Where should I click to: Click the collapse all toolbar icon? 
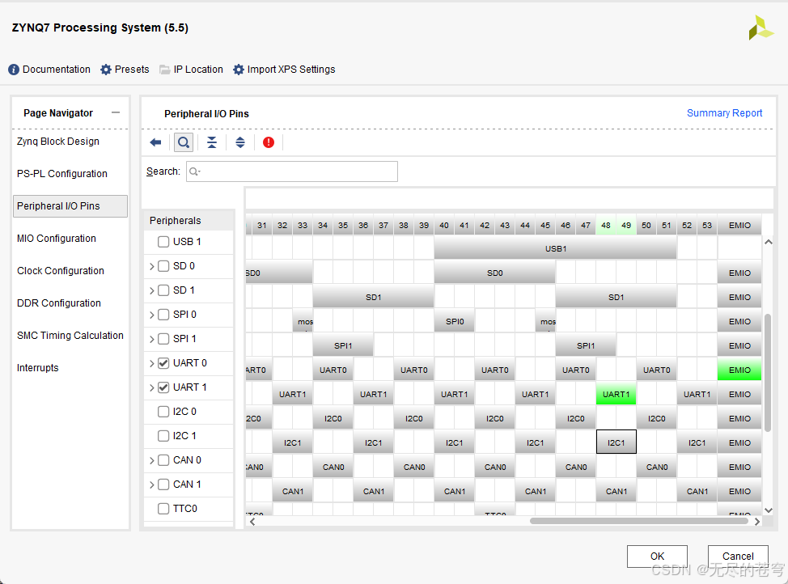coord(212,142)
